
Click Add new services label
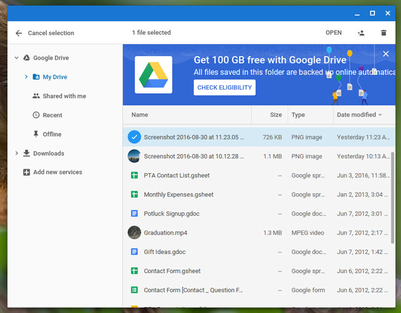click(x=57, y=172)
